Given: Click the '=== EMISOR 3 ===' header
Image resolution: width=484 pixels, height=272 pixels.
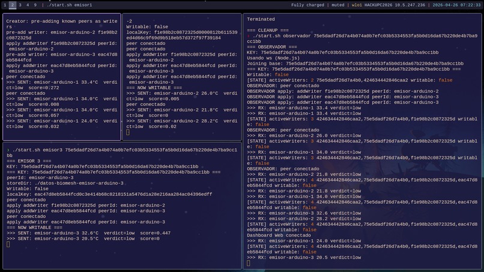Looking at the screenshot, I should point(29,161).
